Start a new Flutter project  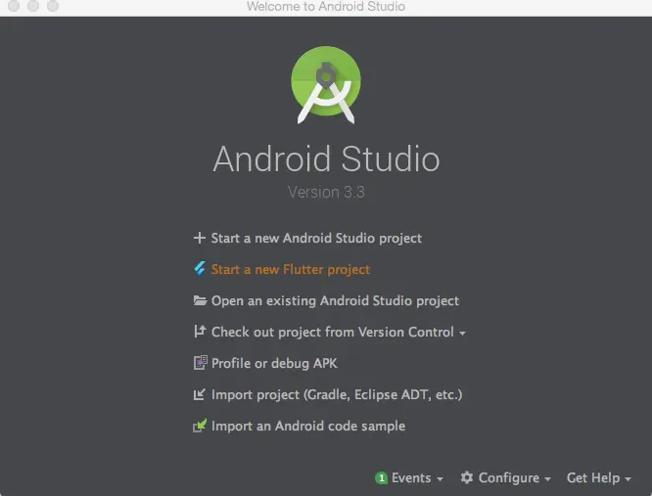(x=290, y=269)
